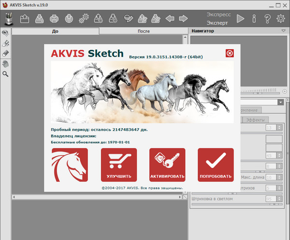The height and width of the screenshot is (240, 290).
Task: Click the Макс. длина value field
Action: click(271, 178)
